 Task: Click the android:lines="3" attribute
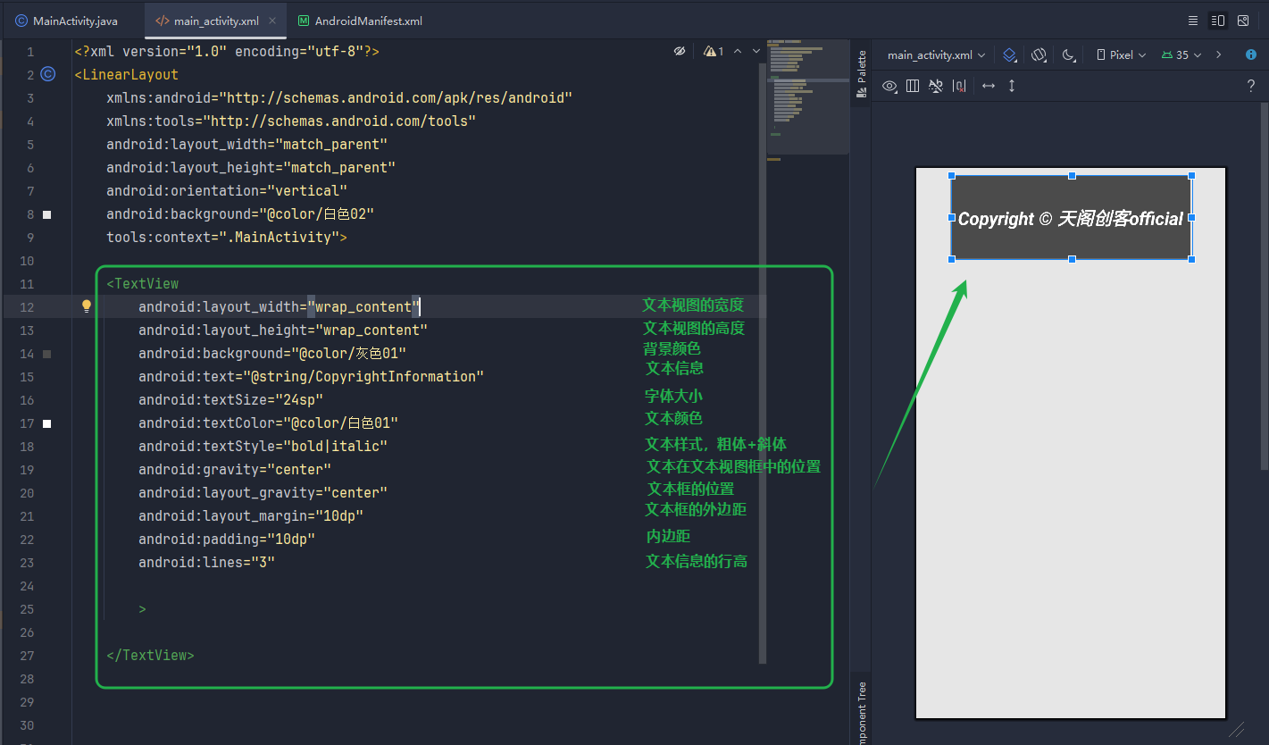(x=206, y=563)
